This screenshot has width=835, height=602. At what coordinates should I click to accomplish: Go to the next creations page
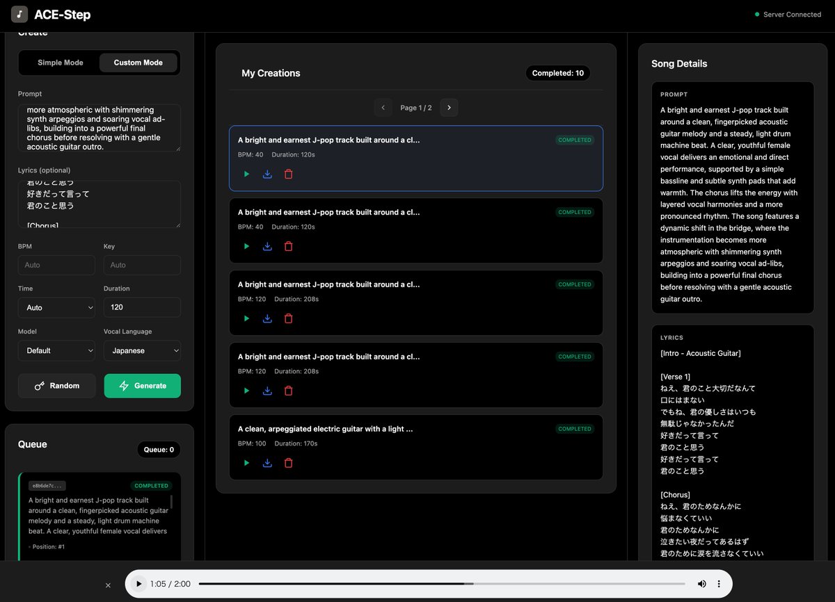click(x=449, y=108)
